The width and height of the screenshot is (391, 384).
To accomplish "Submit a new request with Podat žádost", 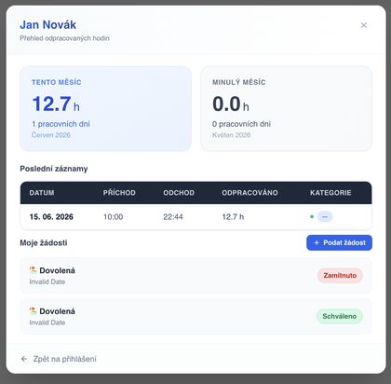I will tap(339, 242).
